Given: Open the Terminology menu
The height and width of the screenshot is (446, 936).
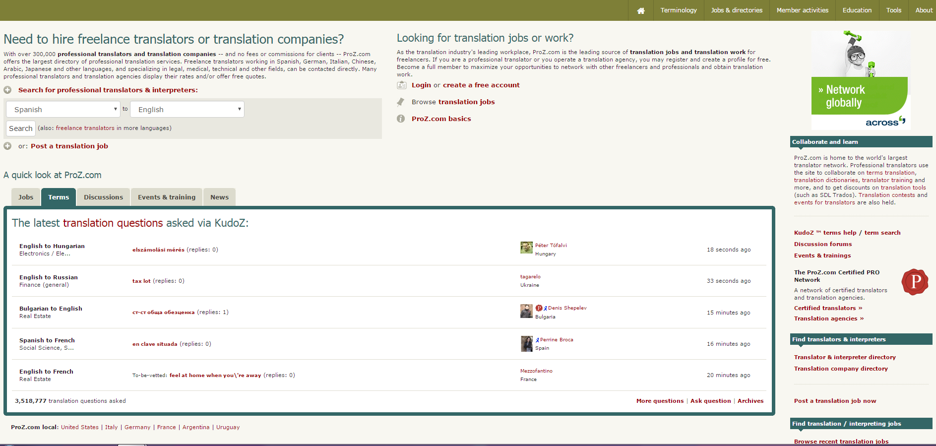Looking at the screenshot, I should click(x=679, y=10).
